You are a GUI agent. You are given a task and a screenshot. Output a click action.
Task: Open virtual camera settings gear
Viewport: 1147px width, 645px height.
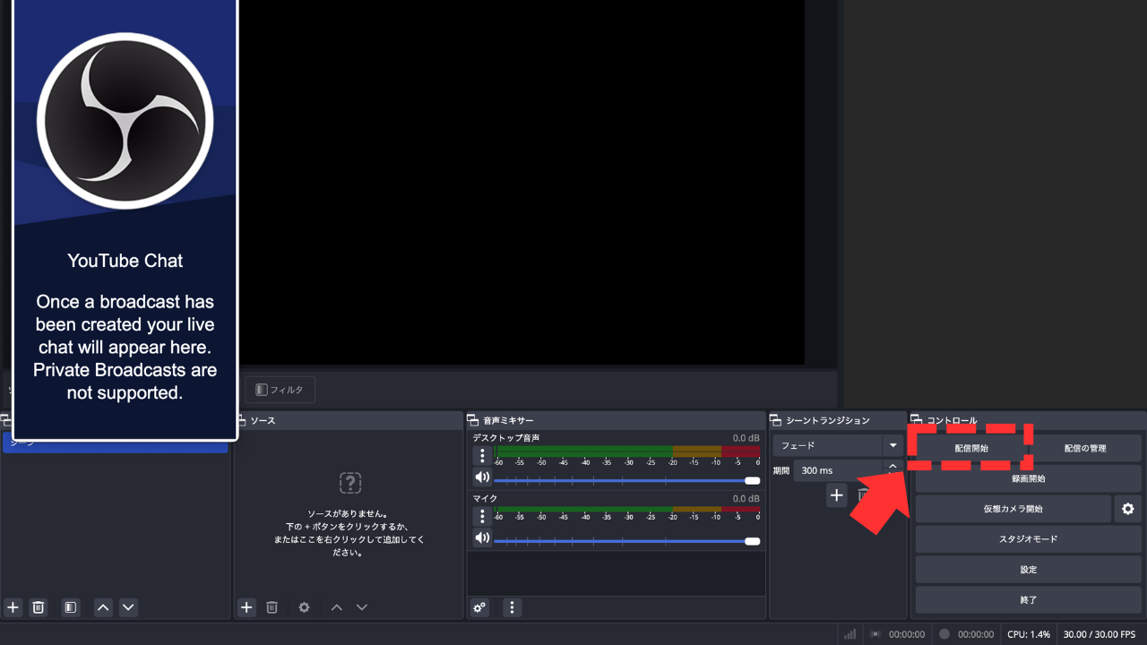1128,509
